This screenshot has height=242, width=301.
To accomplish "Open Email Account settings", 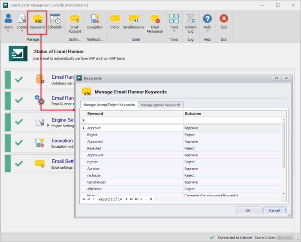I will coord(75,24).
